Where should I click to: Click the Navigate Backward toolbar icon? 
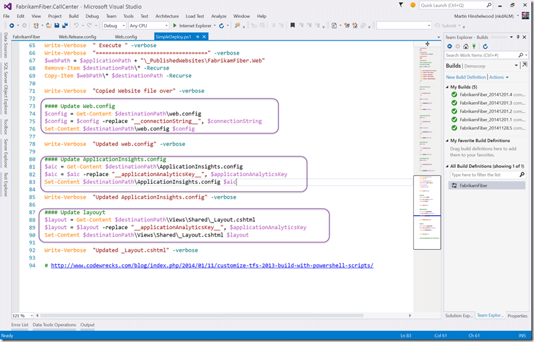pyautogui.click(x=12, y=25)
